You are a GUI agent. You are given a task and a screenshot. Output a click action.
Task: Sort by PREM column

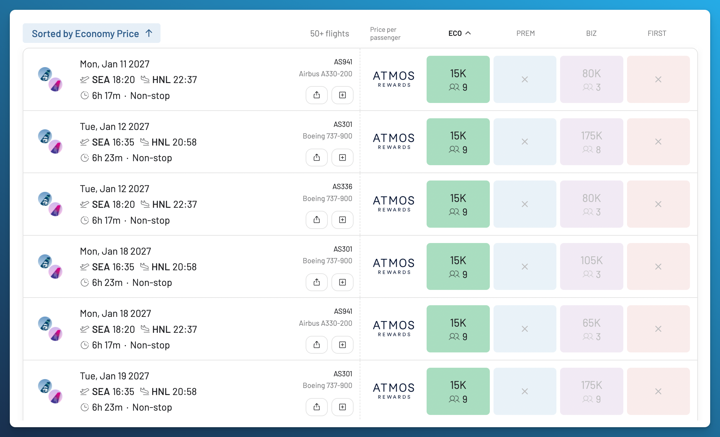click(525, 33)
